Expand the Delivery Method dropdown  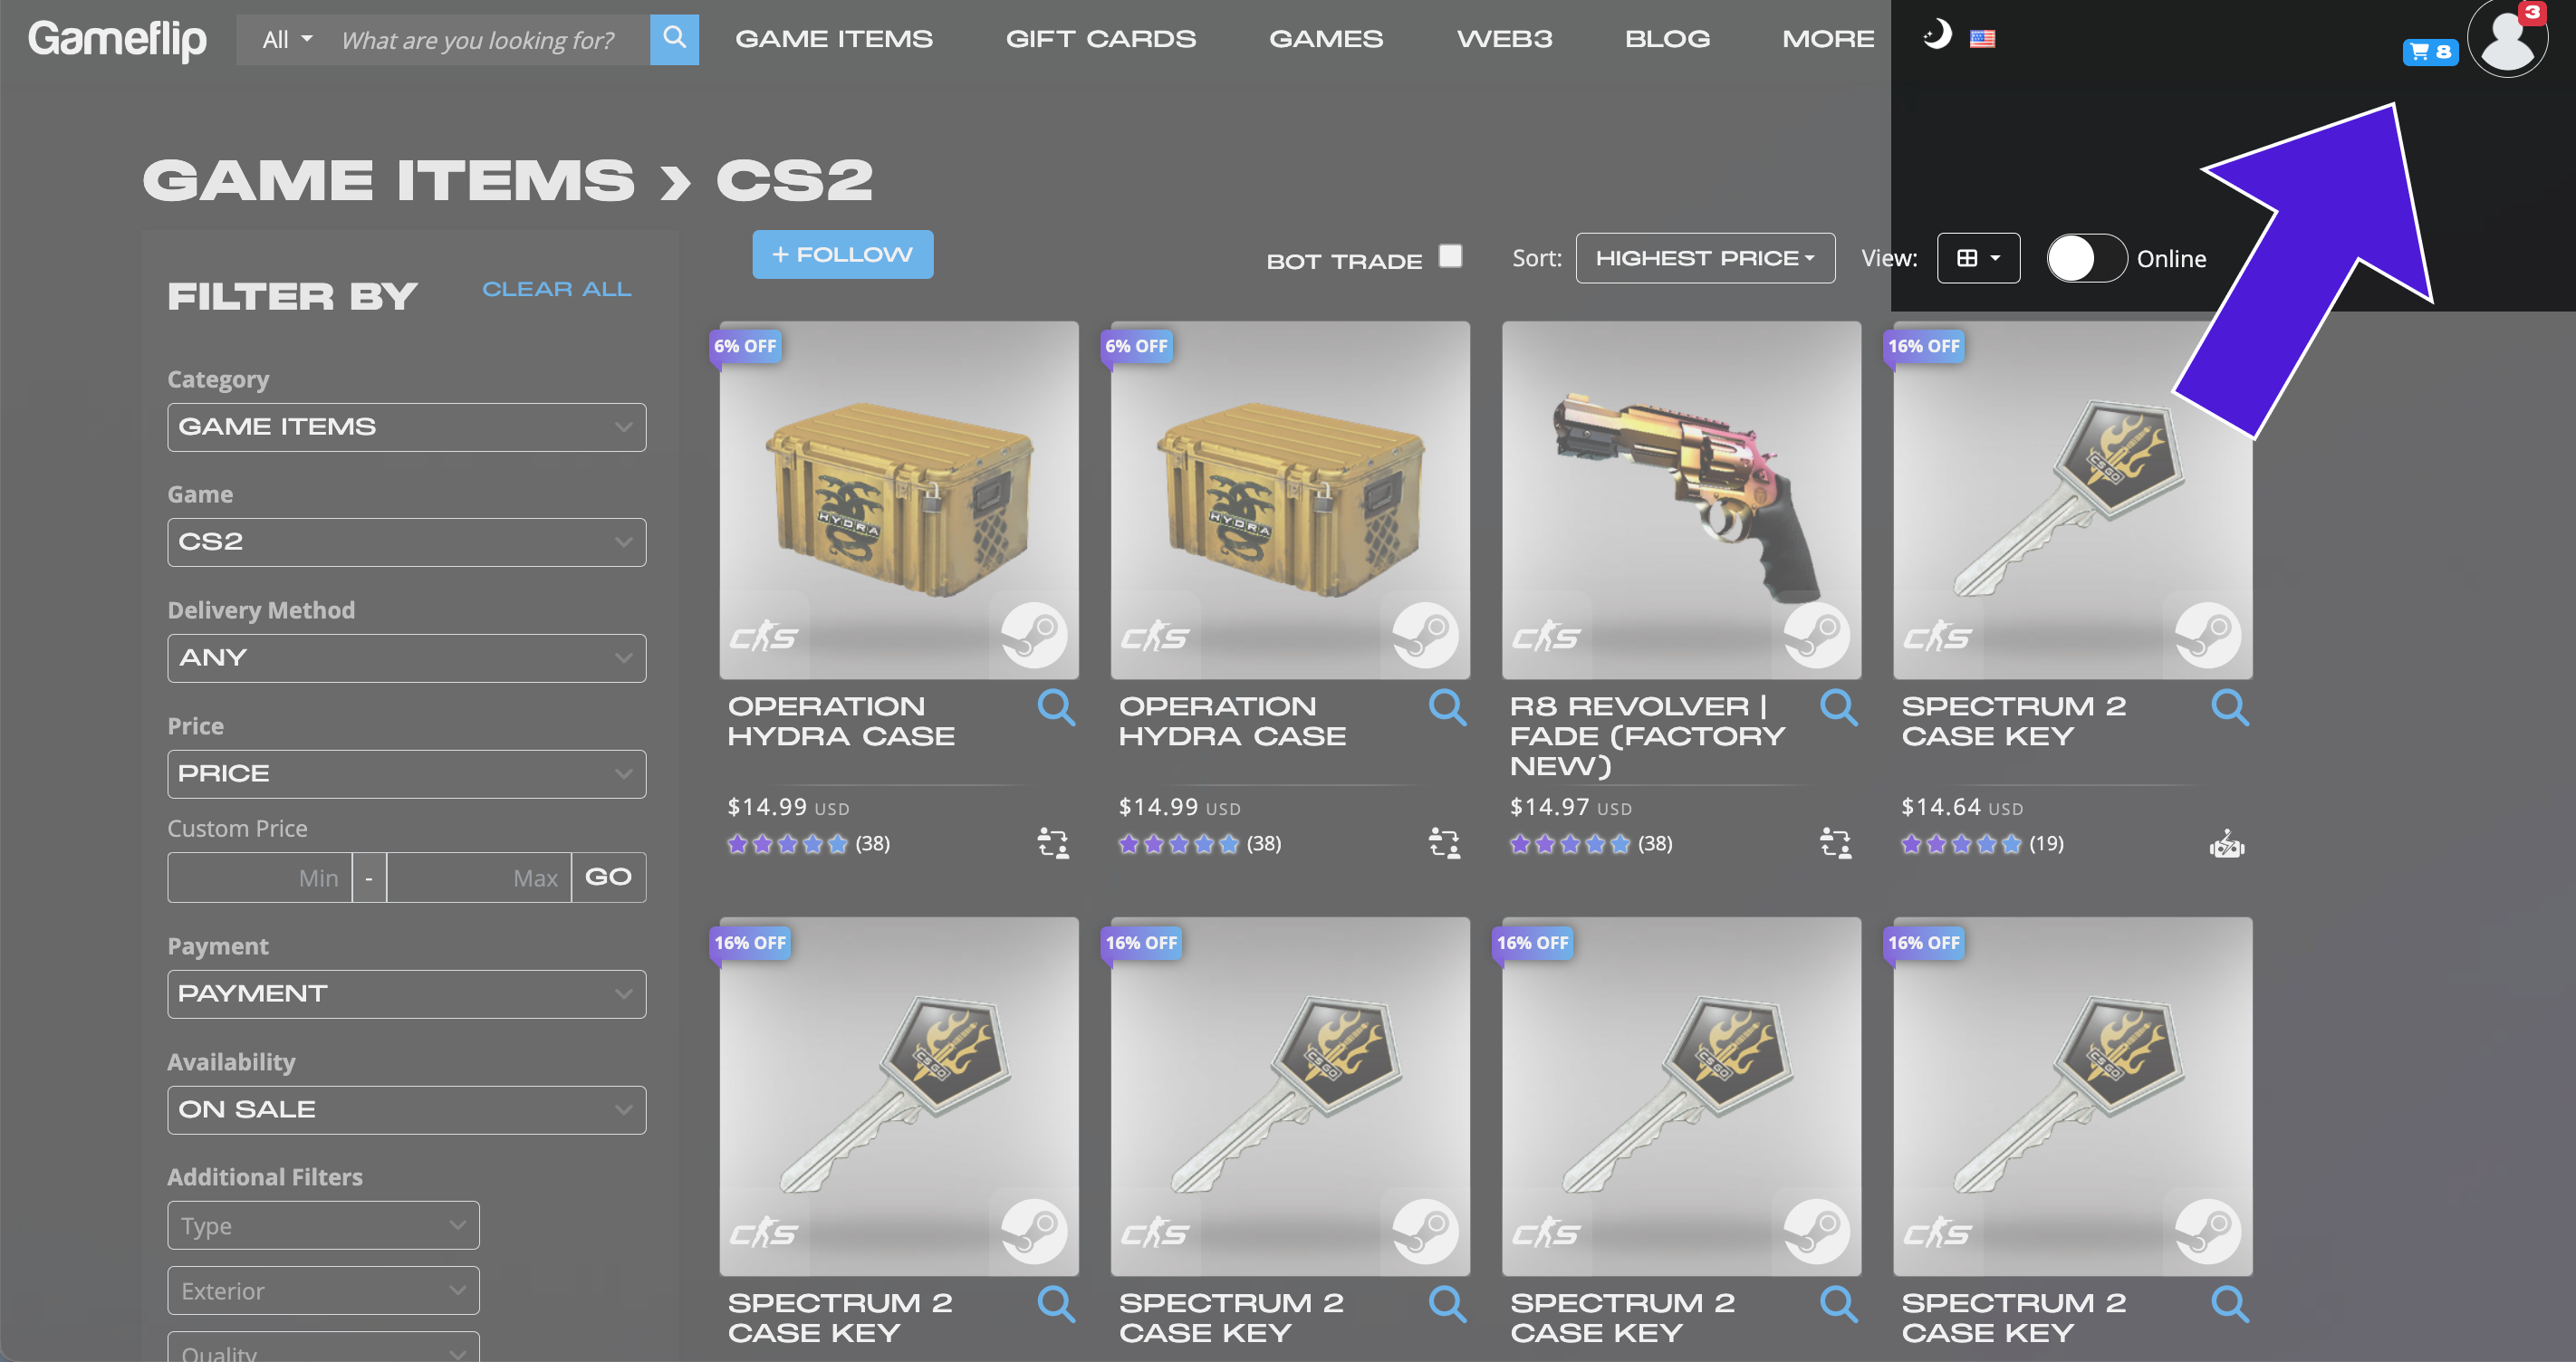click(x=406, y=658)
